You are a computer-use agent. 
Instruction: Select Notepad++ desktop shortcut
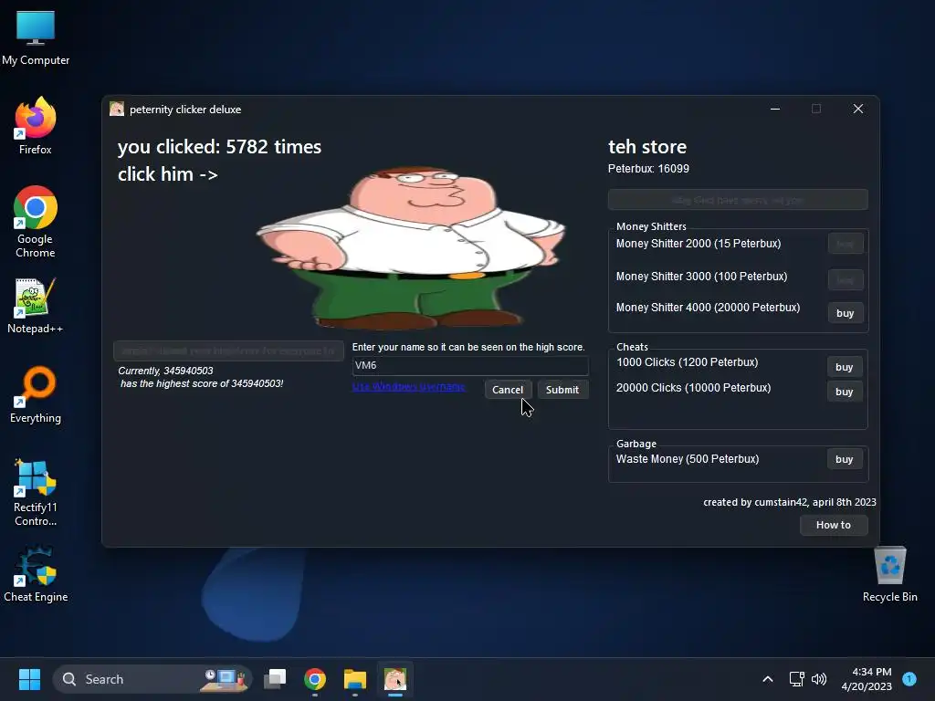coord(36,305)
